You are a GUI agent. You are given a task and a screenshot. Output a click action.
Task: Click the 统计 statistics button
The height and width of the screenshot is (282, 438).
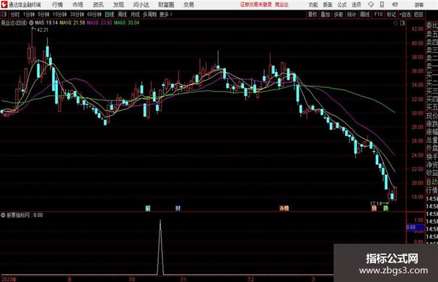(x=352, y=14)
